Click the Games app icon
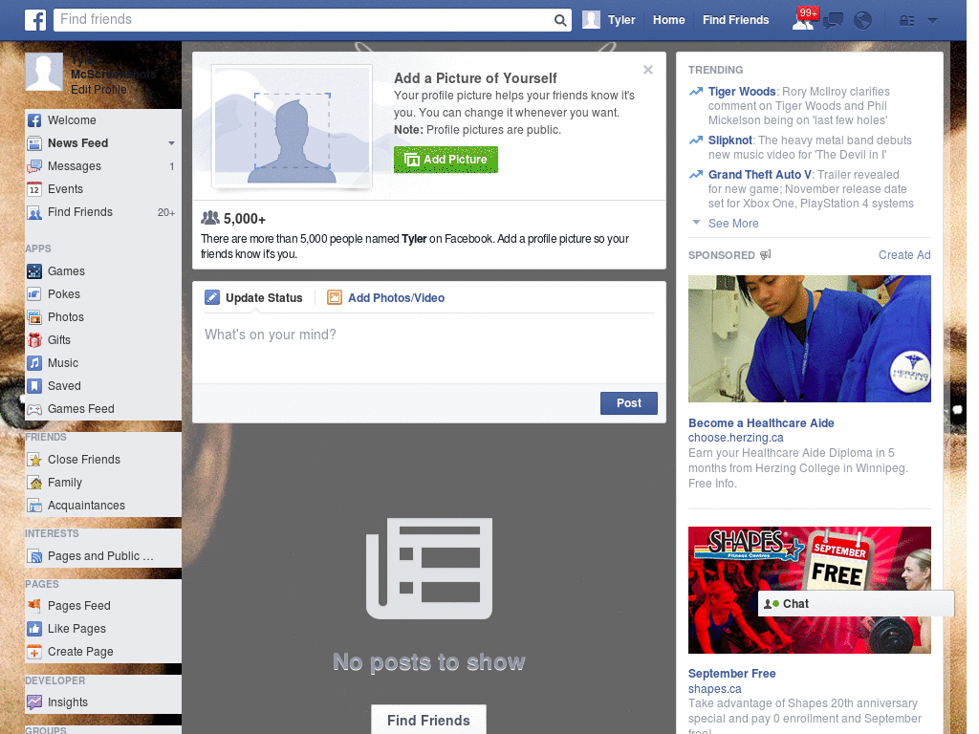 (34, 271)
